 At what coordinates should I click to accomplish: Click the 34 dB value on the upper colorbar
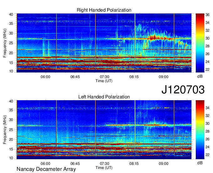(x=207, y=23)
